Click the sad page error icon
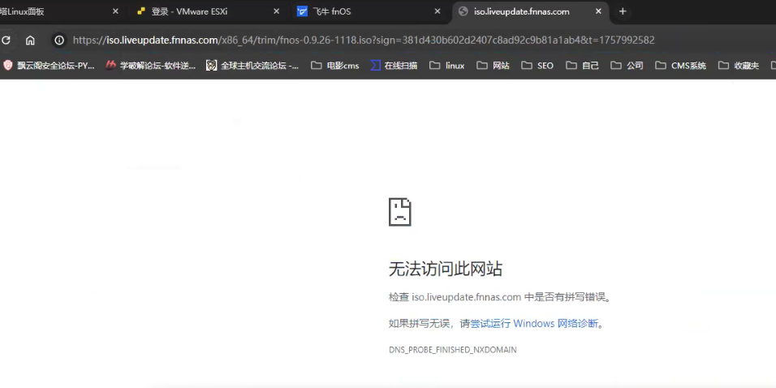 click(400, 212)
